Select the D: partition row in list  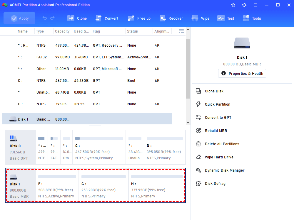87,104
